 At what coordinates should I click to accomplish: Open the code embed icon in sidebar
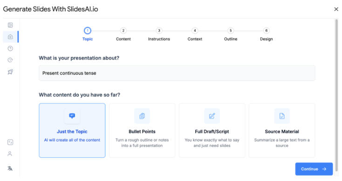tap(10, 142)
